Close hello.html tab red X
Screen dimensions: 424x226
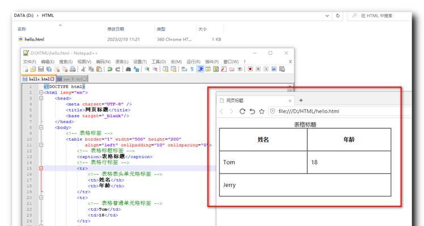[52, 79]
